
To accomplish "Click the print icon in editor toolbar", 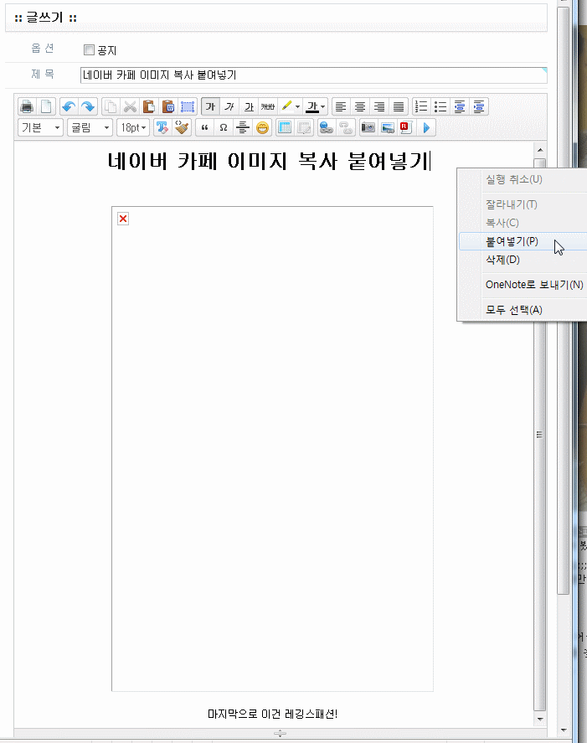I will [27, 106].
